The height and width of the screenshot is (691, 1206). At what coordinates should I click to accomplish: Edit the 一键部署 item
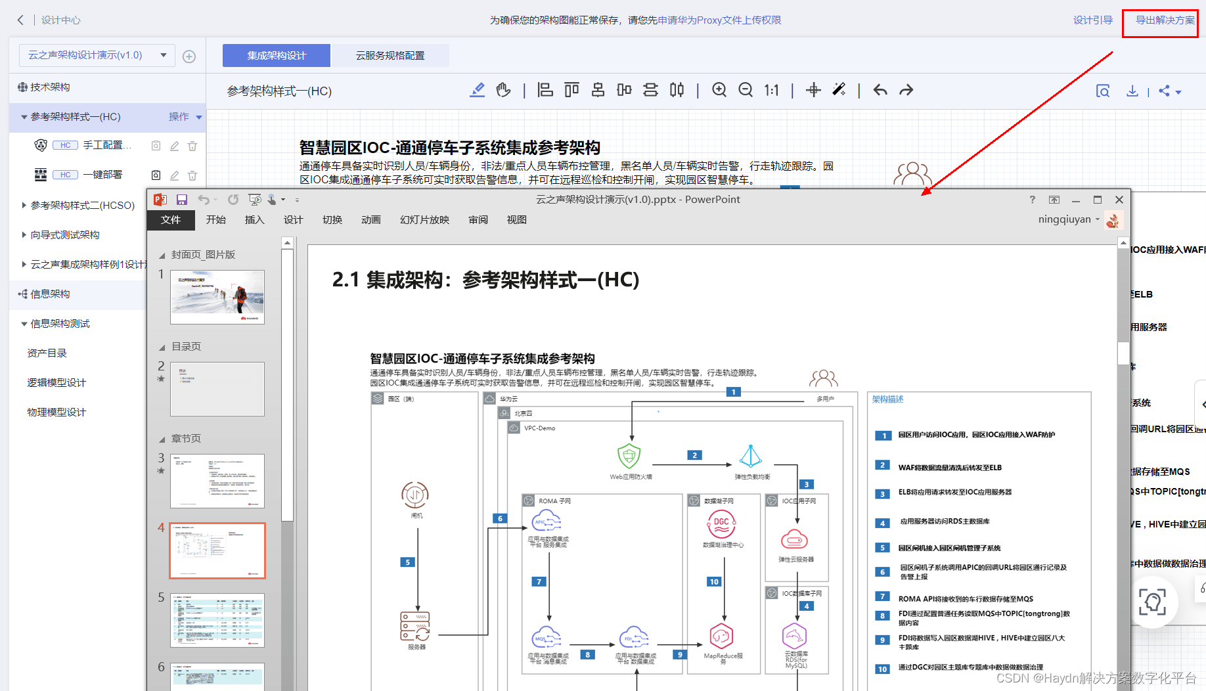(x=174, y=175)
